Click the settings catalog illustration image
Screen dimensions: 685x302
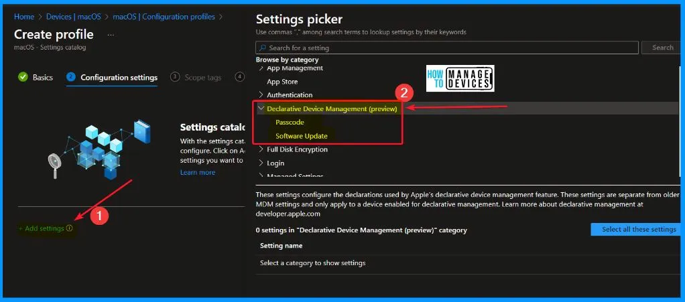[99, 149]
